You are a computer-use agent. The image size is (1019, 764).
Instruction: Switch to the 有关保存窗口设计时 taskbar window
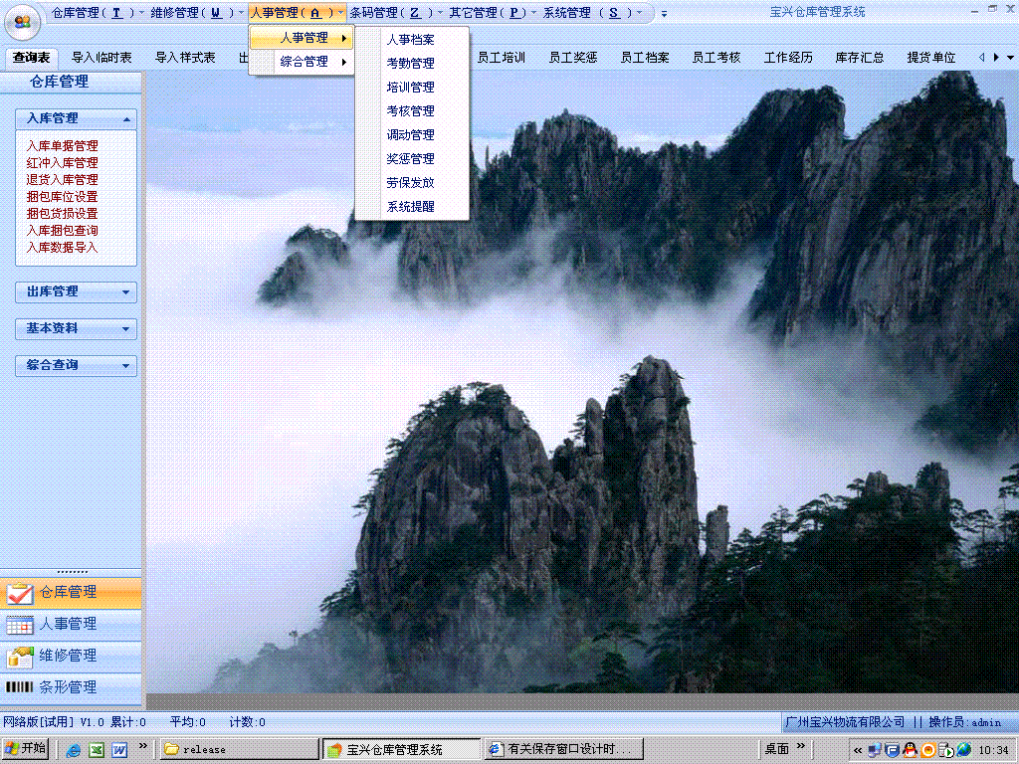coord(562,750)
